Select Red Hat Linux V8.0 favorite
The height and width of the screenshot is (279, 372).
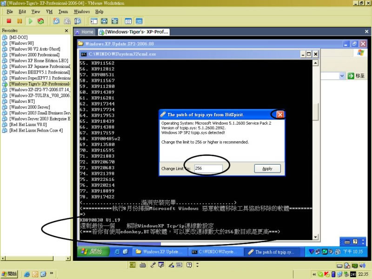[x=28, y=125]
